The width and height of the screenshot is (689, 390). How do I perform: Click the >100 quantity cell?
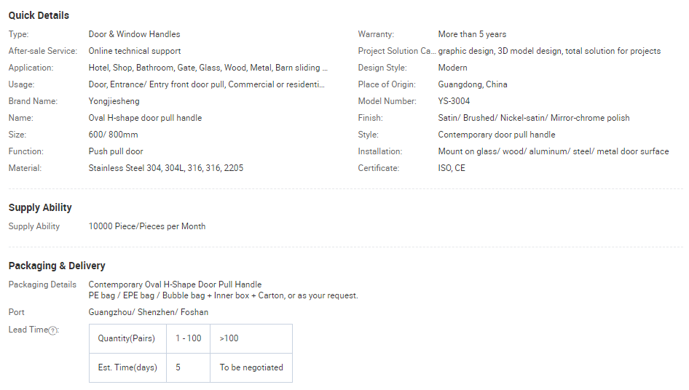coord(251,338)
